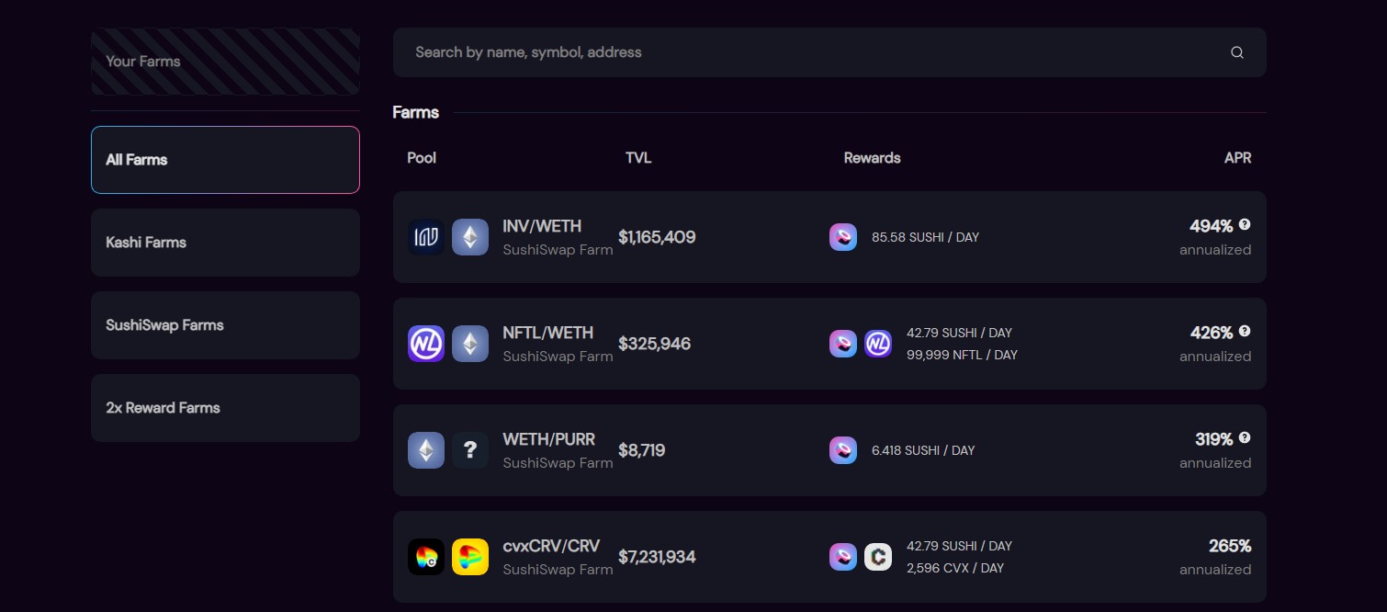Sort farms by TVL column header
The height and width of the screenshot is (612, 1387).
point(638,158)
